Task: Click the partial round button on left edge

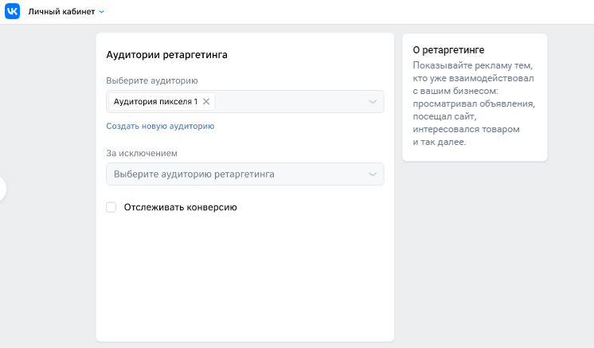Action: click(x=2, y=189)
